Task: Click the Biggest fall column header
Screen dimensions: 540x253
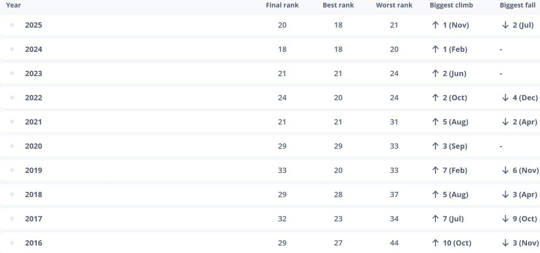Action: [517, 5]
